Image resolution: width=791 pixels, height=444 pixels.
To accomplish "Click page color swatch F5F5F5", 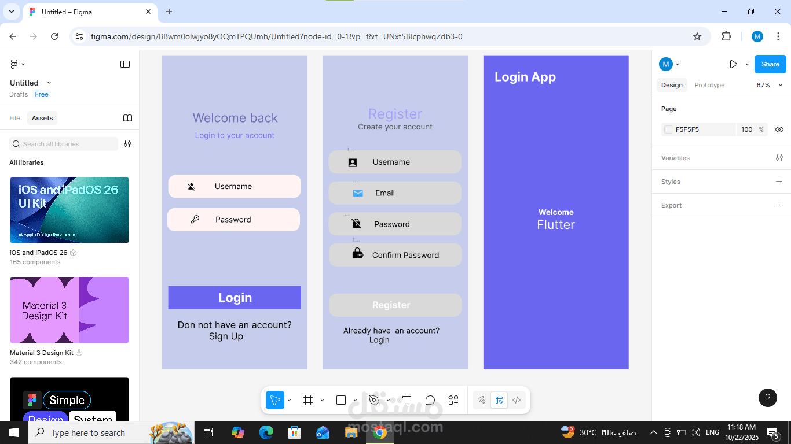I will tap(668, 129).
